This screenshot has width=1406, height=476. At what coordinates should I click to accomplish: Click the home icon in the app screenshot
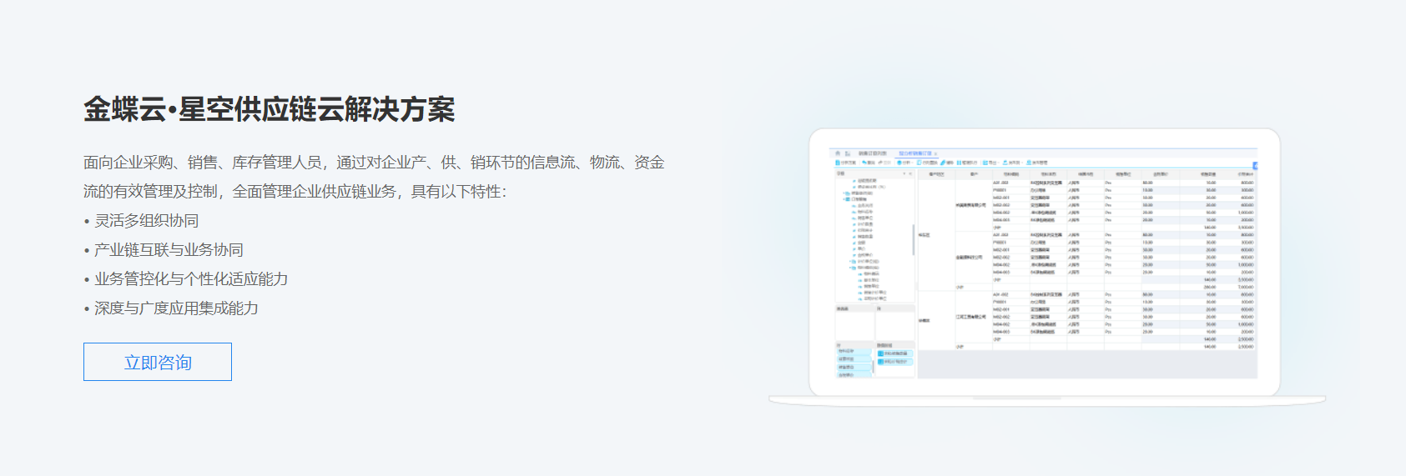click(838, 153)
